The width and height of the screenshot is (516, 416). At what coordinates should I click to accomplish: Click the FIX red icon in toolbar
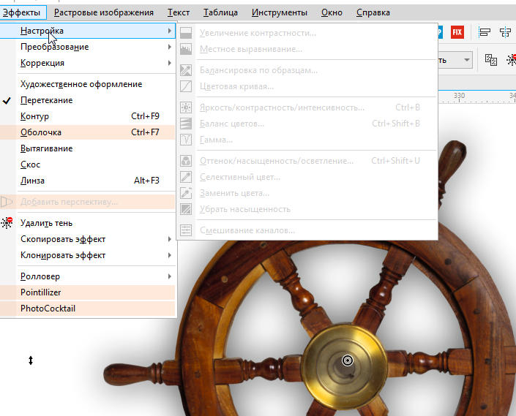(x=457, y=32)
